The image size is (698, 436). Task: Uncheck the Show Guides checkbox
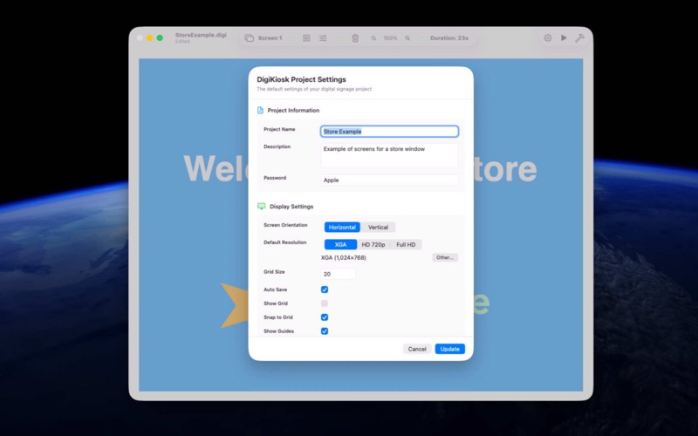[325, 331]
